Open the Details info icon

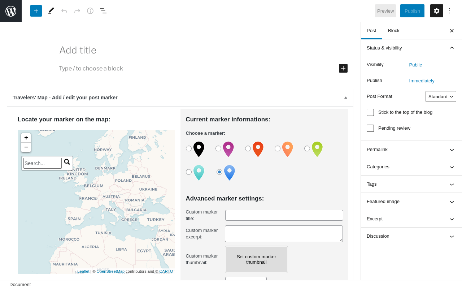point(90,11)
